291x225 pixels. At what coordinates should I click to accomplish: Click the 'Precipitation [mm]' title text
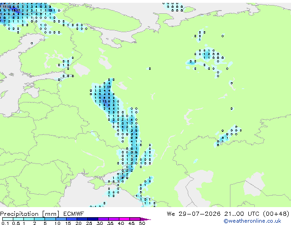pos(30,214)
